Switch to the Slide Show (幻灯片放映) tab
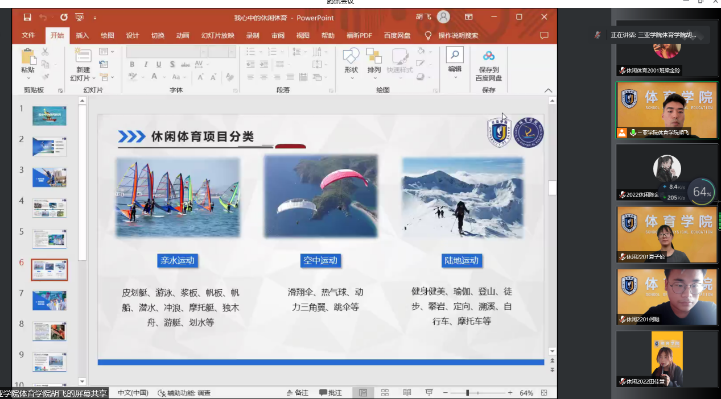This screenshot has width=721, height=399. (x=217, y=35)
